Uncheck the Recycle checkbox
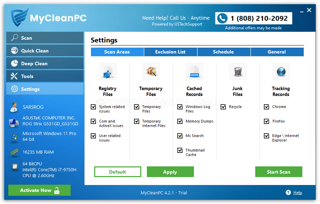Image resolution: width=320 pixels, height=204 pixels. (x=223, y=107)
